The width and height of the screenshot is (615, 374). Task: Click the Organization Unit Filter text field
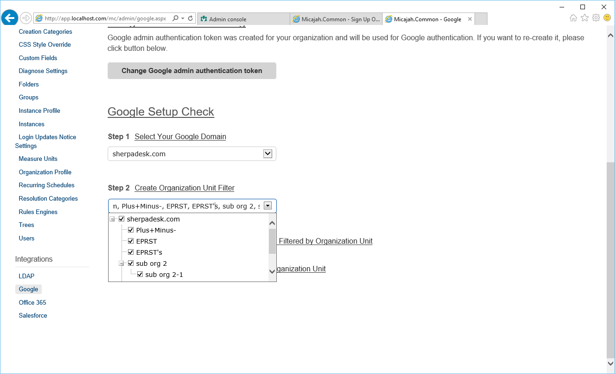point(185,206)
